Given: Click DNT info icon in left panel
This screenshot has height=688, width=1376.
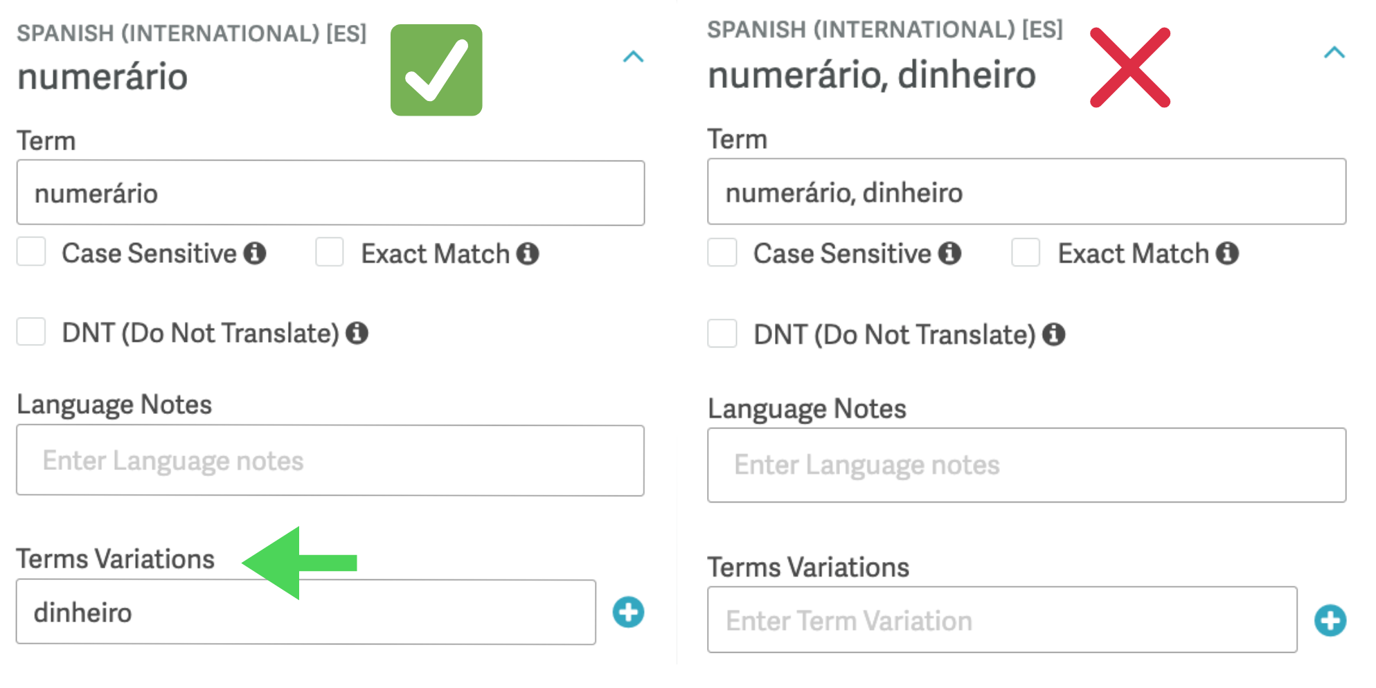Looking at the screenshot, I should tap(357, 333).
